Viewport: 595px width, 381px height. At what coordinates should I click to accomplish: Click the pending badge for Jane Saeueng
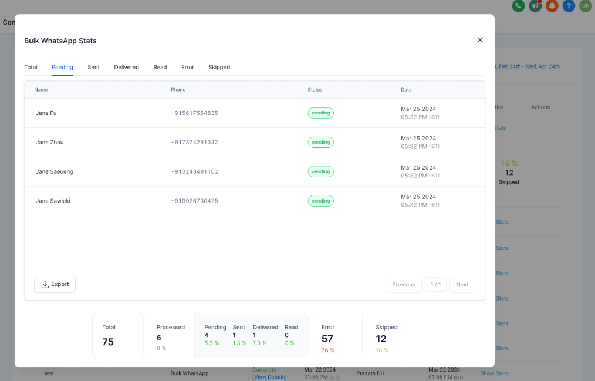(320, 171)
